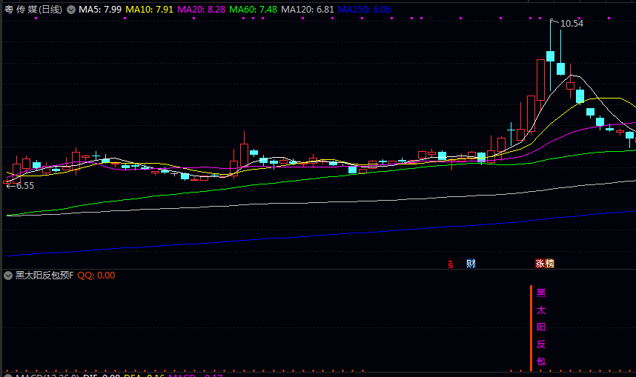Expand the 黑太阳反包预F indicator dropdown arrow

pos(8,275)
